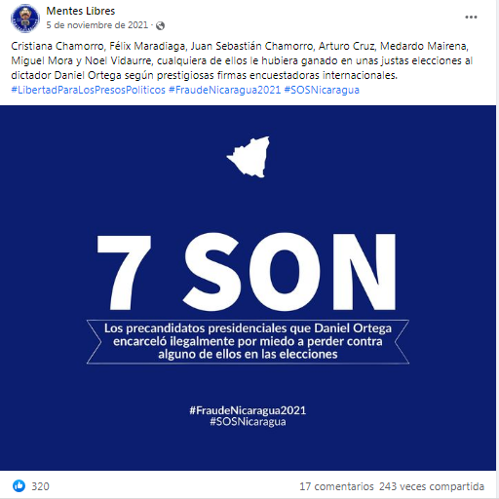The height and width of the screenshot is (499, 499).
Task: Show the 17 comentarios
Action: pos(336,486)
